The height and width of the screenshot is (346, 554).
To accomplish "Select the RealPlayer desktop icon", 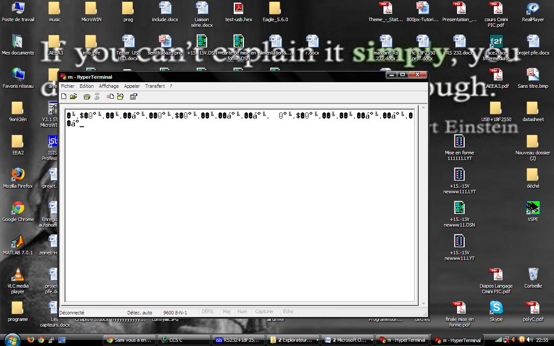I will [x=533, y=12].
